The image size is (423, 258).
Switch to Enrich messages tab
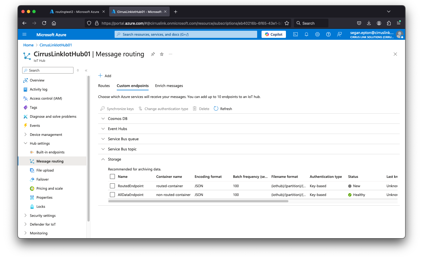tap(169, 86)
